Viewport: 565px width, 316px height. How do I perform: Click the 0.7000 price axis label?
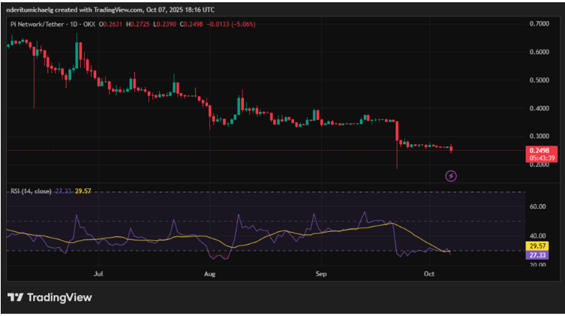tap(539, 24)
